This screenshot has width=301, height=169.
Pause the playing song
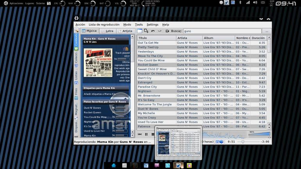point(146,134)
